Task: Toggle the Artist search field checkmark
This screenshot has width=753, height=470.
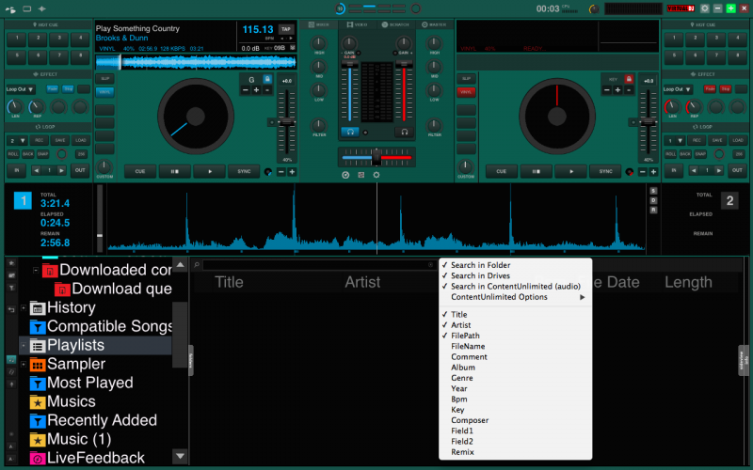Action: tap(460, 324)
